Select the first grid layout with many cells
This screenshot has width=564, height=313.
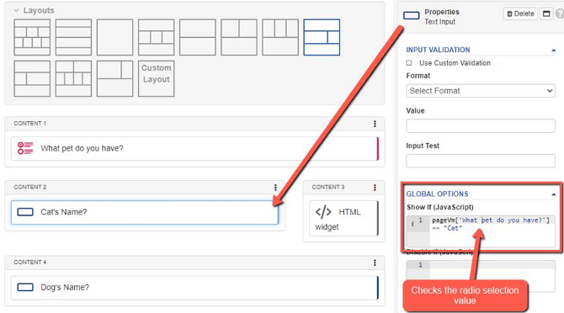(x=32, y=37)
